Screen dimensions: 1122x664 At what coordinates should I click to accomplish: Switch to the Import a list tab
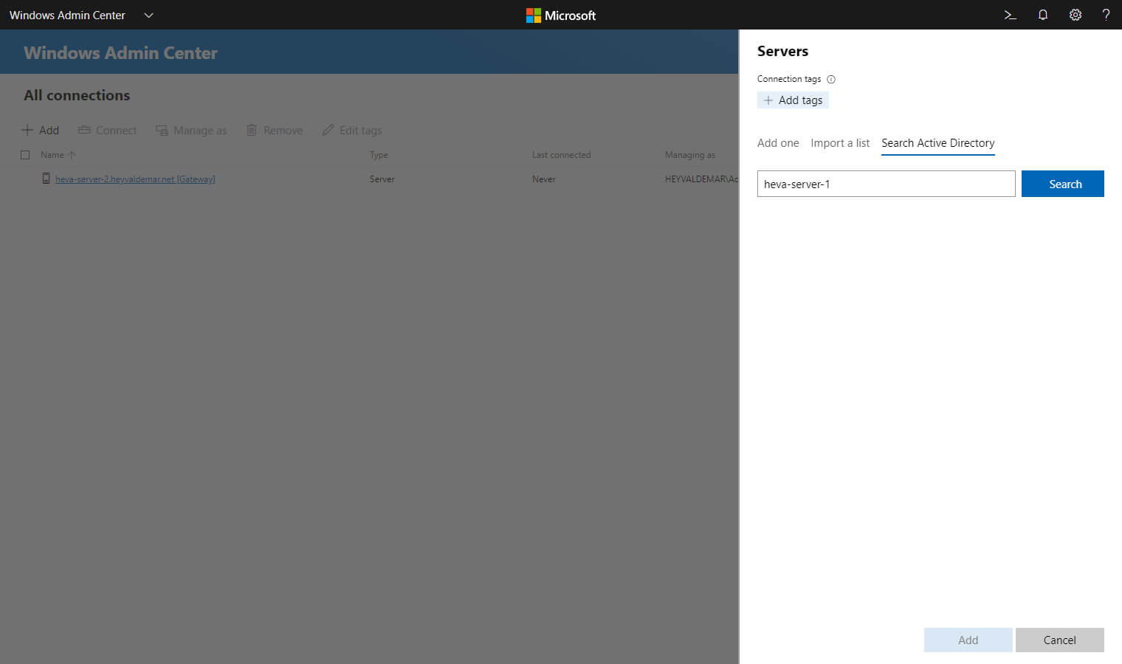[840, 143]
